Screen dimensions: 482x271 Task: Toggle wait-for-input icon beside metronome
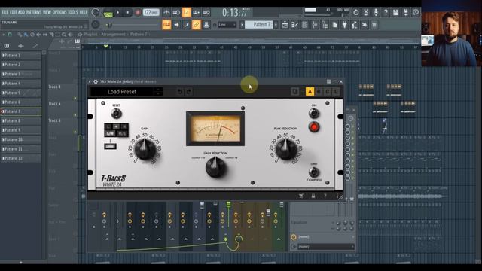[176, 13]
